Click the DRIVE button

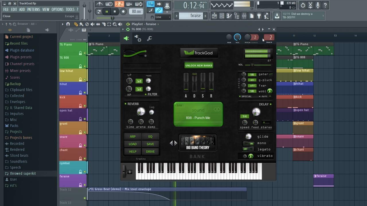click(150, 151)
